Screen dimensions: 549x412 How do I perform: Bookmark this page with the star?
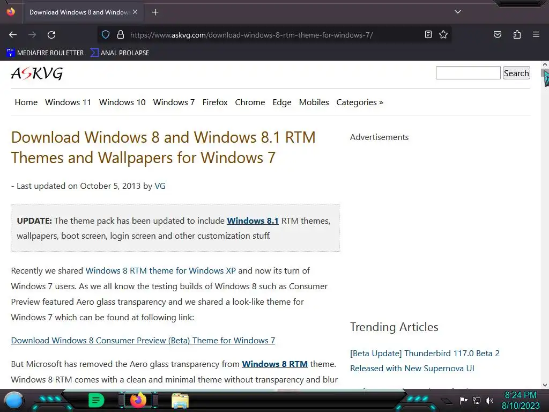pyautogui.click(x=443, y=34)
